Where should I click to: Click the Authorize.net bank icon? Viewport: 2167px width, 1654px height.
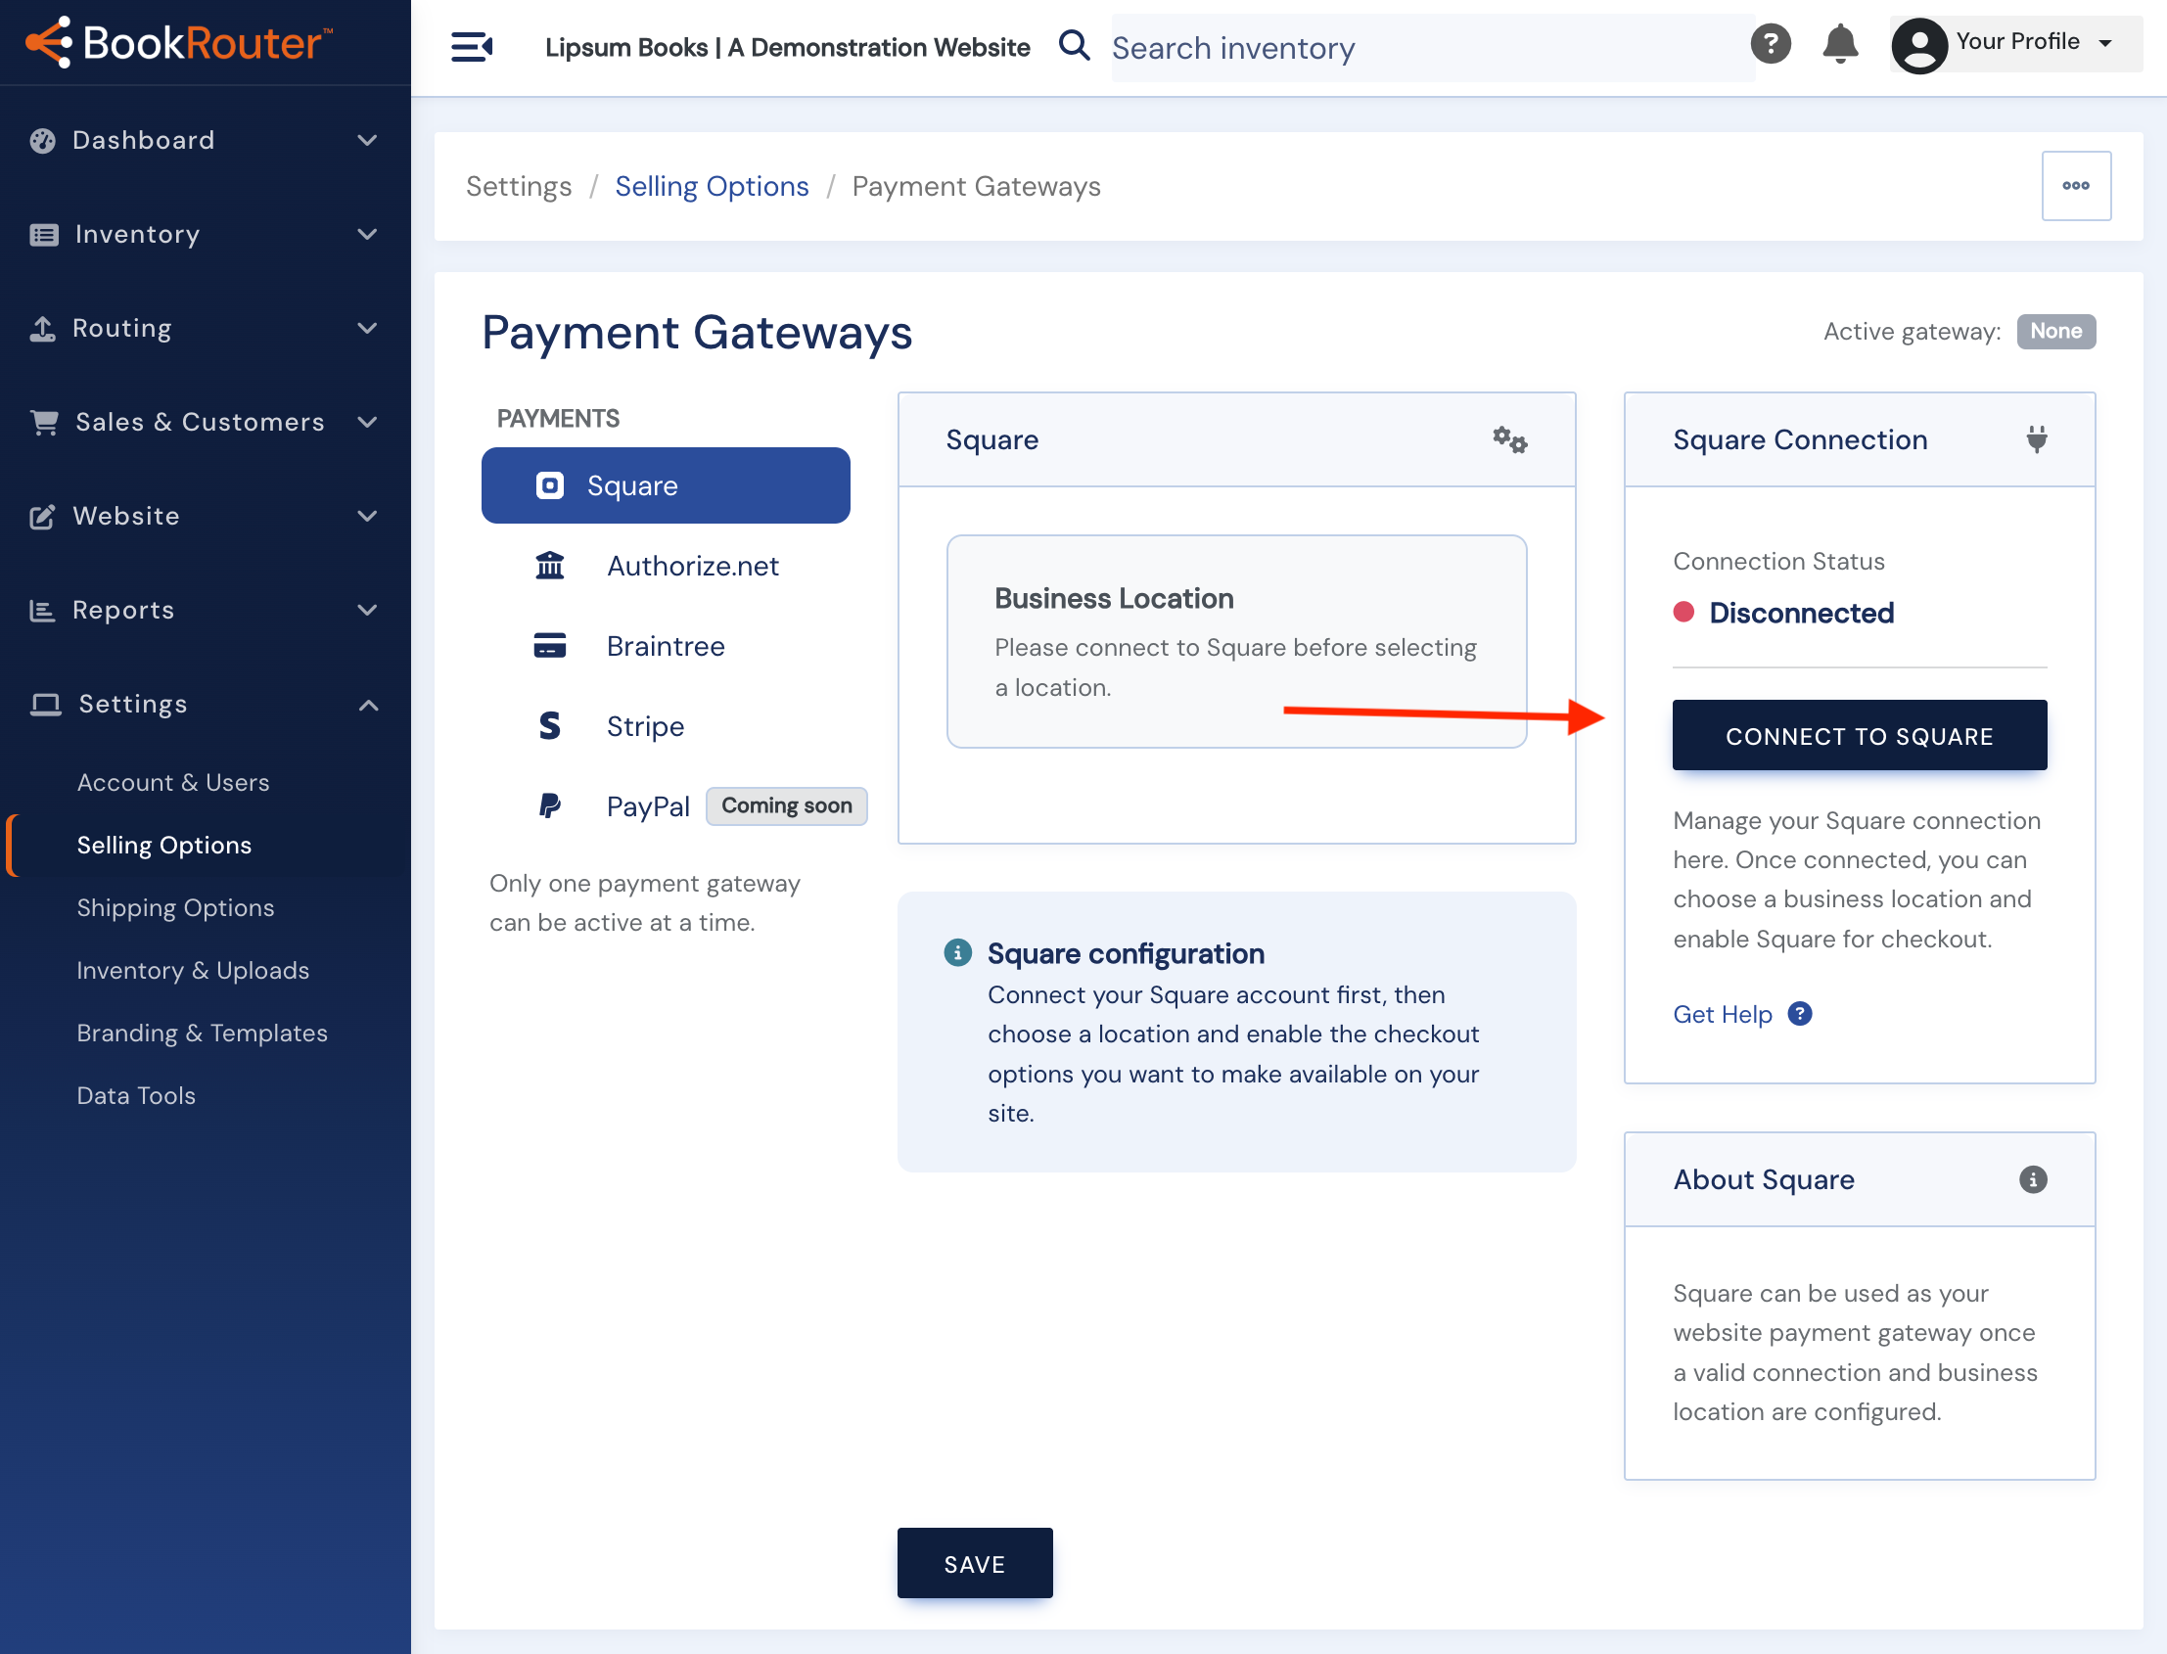coord(549,565)
